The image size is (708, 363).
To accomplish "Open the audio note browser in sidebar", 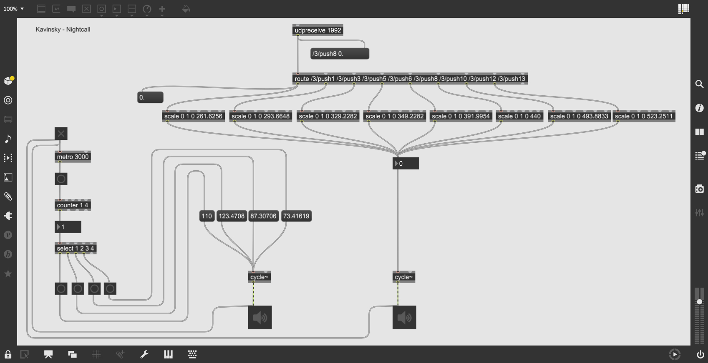I will tap(8, 139).
